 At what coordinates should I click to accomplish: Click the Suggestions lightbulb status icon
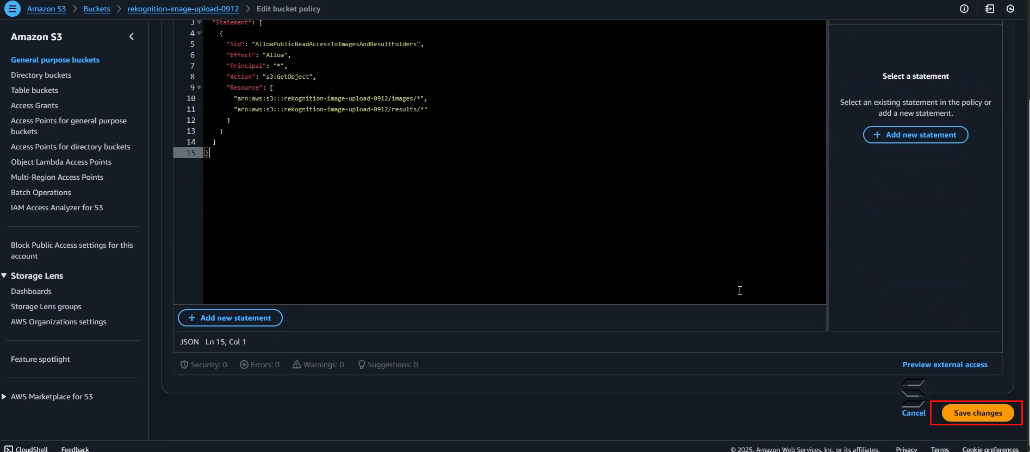[362, 365]
